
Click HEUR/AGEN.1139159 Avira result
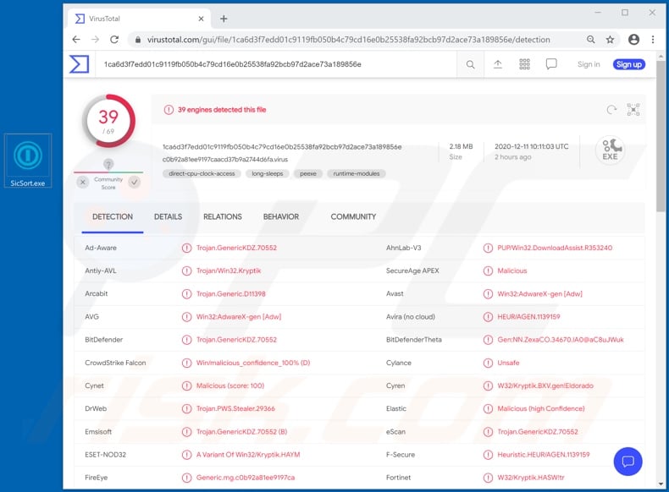coord(528,317)
